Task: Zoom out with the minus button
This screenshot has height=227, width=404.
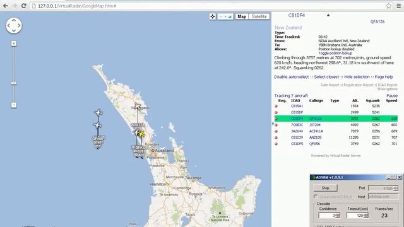Action: (14, 105)
